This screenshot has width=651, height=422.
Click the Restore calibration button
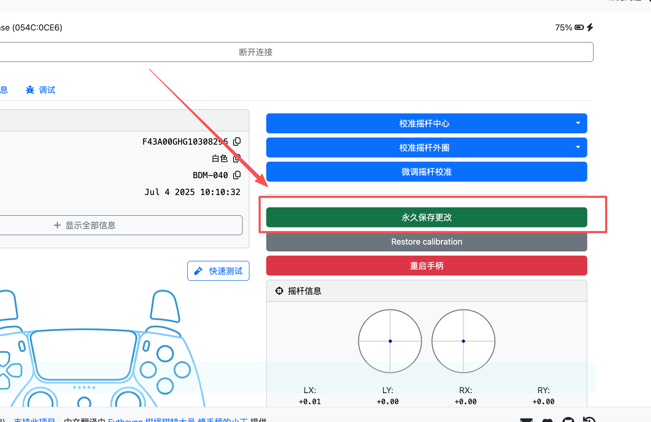(426, 242)
